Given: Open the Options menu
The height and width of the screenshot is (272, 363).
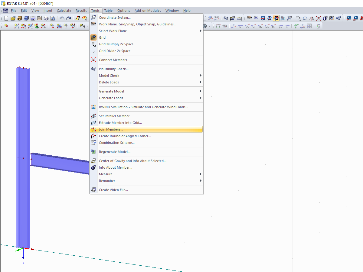Looking at the screenshot, I should pyautogui.click(x=123, y=11).
